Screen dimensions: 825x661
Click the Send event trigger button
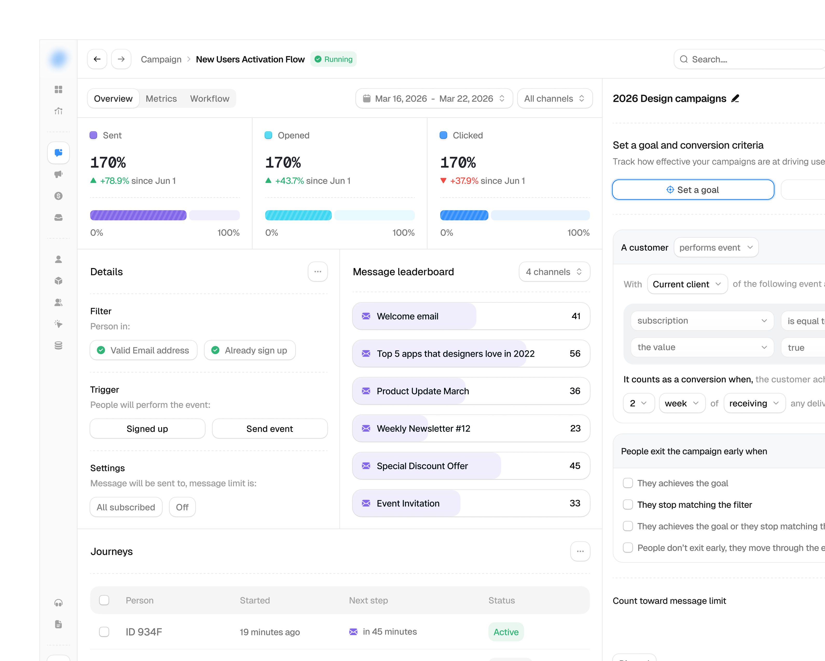270,429
